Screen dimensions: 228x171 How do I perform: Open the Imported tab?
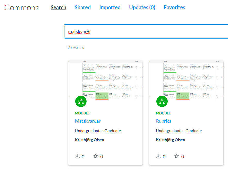pyautogui.click(x=110, y=7)
